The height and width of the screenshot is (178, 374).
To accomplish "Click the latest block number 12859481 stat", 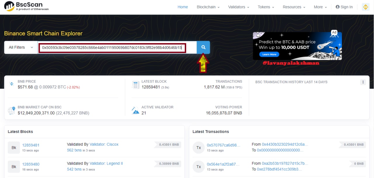I will 150,87.
